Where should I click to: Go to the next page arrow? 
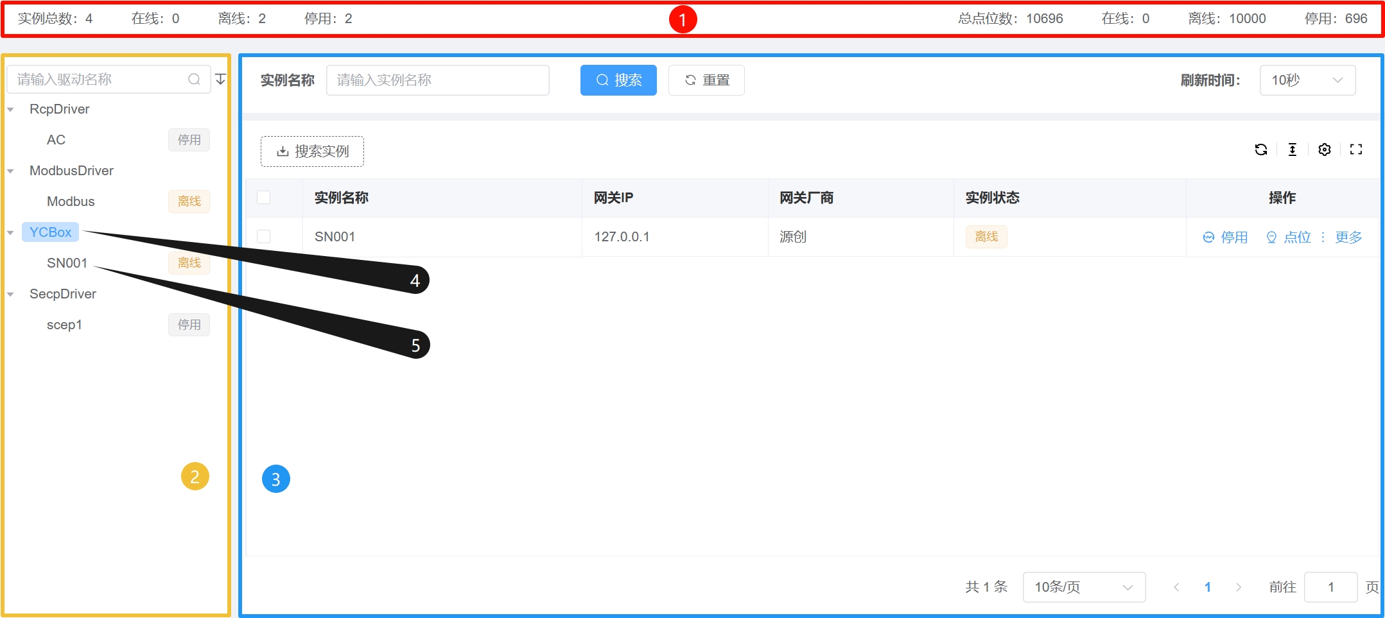point(1239,587)
